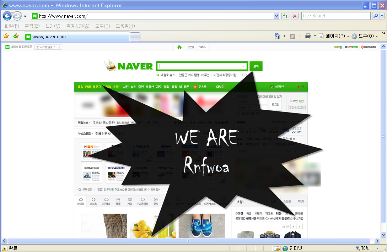Image resolution: width=387 pixels, height=252 pixels.
Task: Open the 보기(V) menu
Action: point(53,26)
